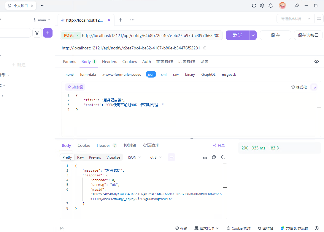Click the 保存为接口 button
This screenshot has height=232, width=324.
point(308,35)
